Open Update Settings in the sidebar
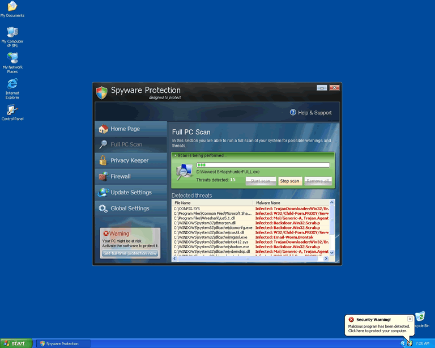The image size is (435, 348). pos(131,192)
